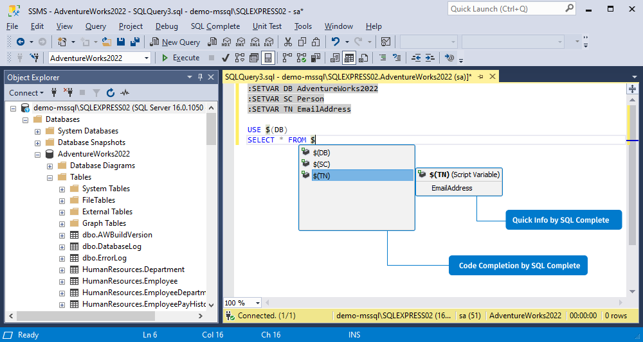Image resolution: width=643 pixels, height=342 pixels.
Task: Switch output to Results to Grid
Action: point(349,58)
